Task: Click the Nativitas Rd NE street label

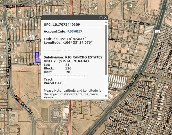Action: coord(8,78)
